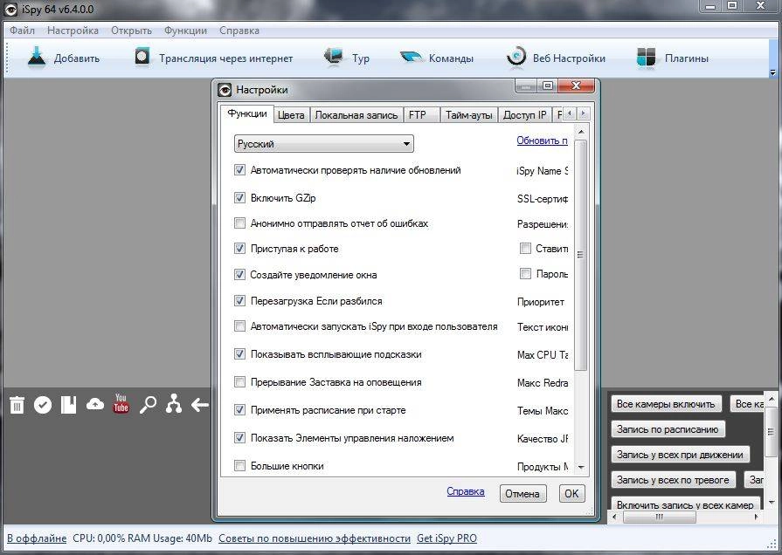The image size is (782, 555).
Task: Click the Get iSpy PRO link
Action: (446, 538)
